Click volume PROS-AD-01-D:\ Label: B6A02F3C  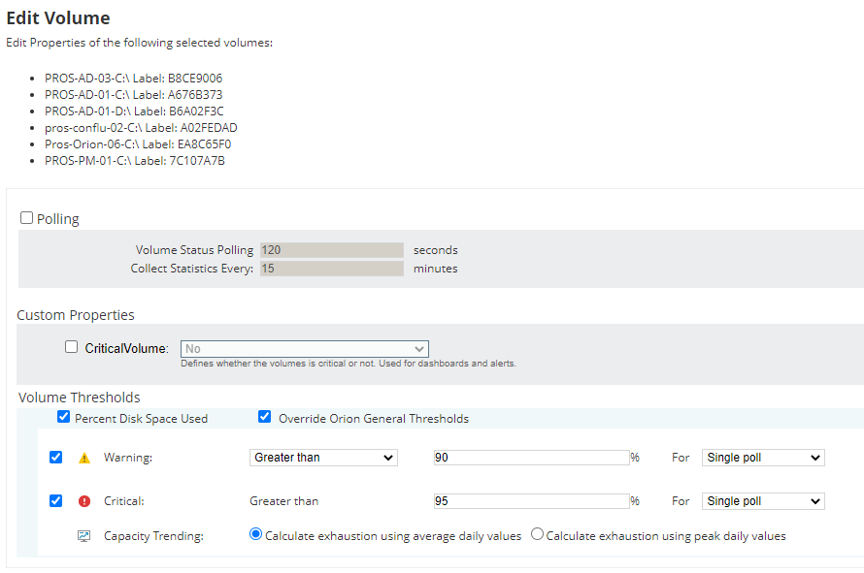click(x=134, y=111)
